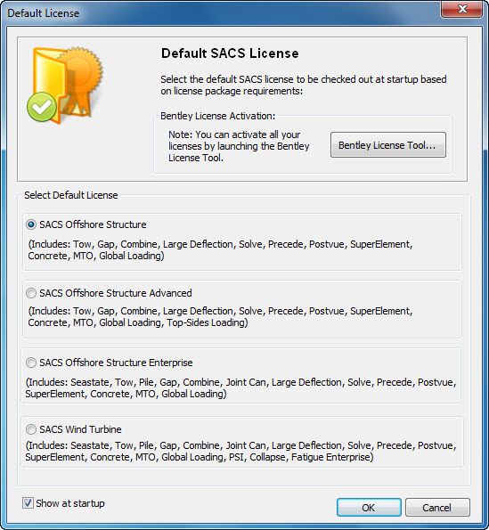Click the license folder ribbon icon
The width and height of the screenshot is (489, 530).
65,86
